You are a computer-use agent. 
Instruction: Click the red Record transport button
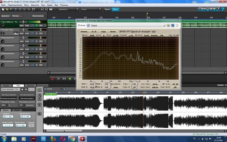tap(52, 79)
